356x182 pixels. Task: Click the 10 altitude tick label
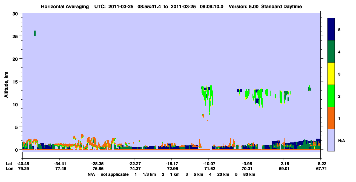click(x=16, y=104)
